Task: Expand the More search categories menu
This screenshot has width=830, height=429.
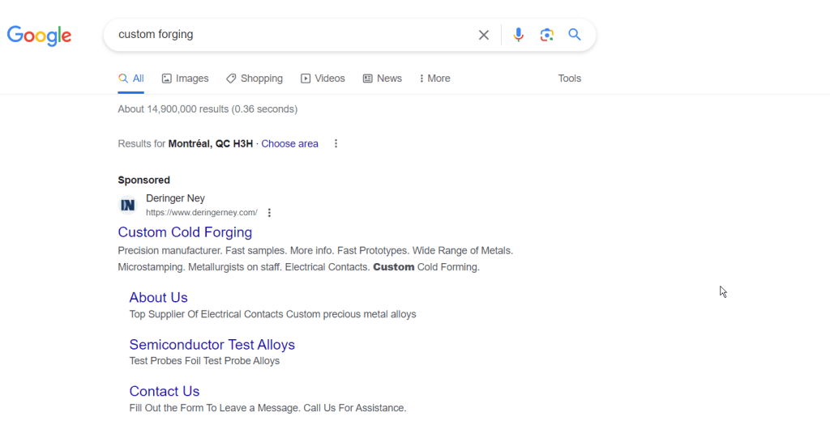Action: point(434,79)
